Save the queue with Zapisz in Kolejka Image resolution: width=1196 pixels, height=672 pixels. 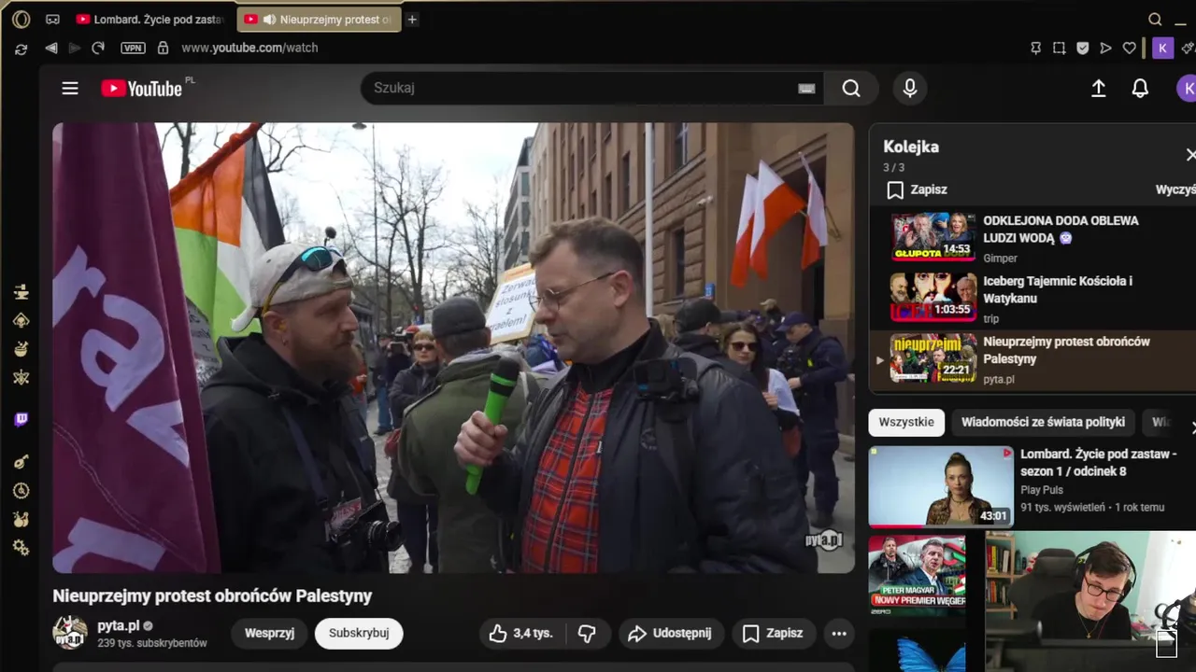917,189
